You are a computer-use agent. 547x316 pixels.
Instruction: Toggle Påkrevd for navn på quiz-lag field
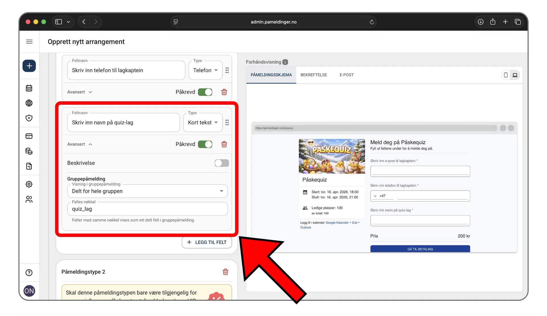[205, 144]
